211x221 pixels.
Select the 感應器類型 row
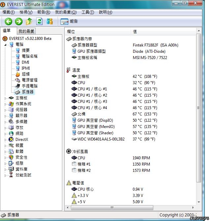tap(131, 45)
